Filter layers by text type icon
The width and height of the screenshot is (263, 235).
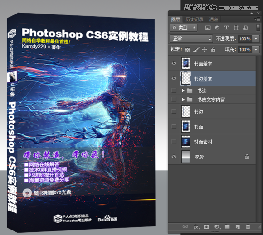[226, 28]
